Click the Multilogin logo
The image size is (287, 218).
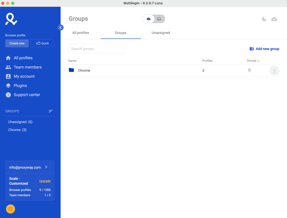(x=11, y=19)
